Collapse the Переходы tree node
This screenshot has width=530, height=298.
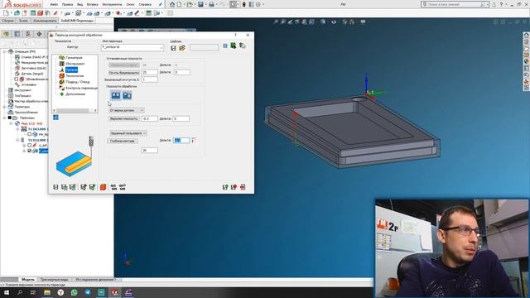pos(4,118)
